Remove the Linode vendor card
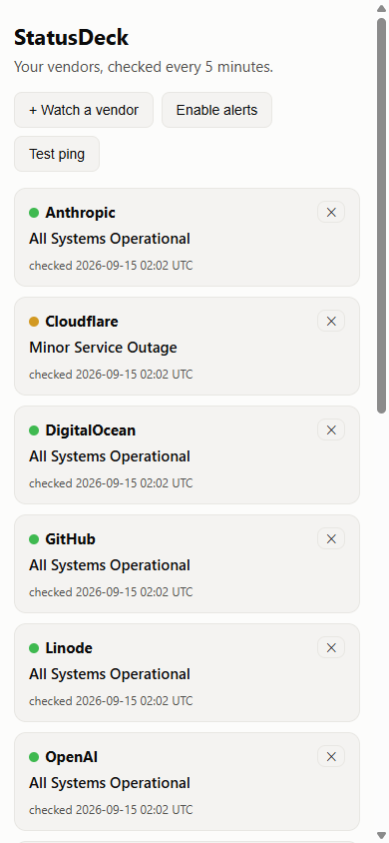 click(331, 648)
